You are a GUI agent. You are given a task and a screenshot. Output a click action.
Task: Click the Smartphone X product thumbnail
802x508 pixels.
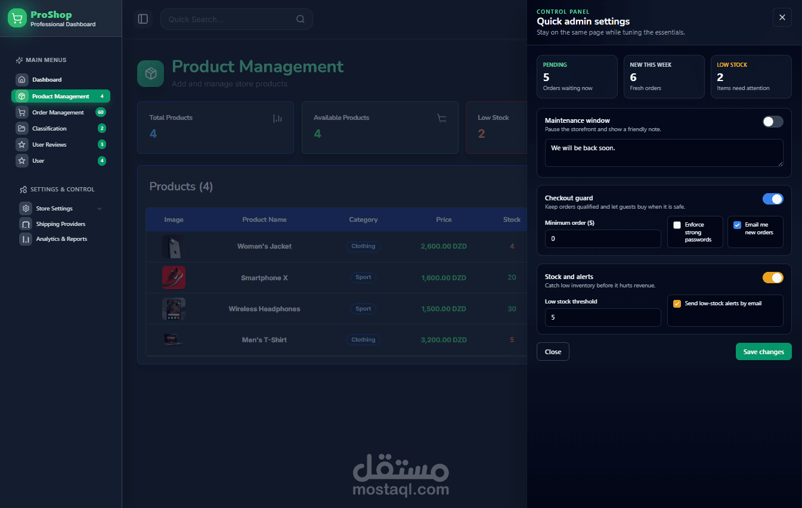coord(174,278)
